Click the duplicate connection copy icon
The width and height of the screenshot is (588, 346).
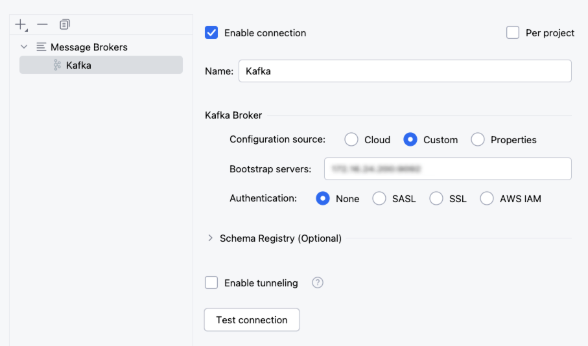pyautogui.click(x=64, y=25)
